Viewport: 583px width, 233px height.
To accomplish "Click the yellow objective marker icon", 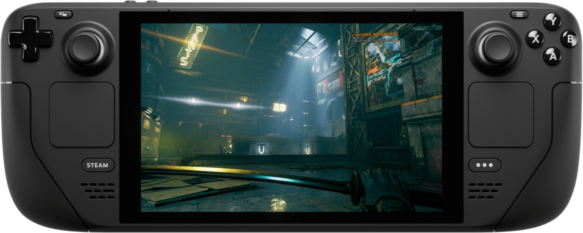I will (395, 40).
